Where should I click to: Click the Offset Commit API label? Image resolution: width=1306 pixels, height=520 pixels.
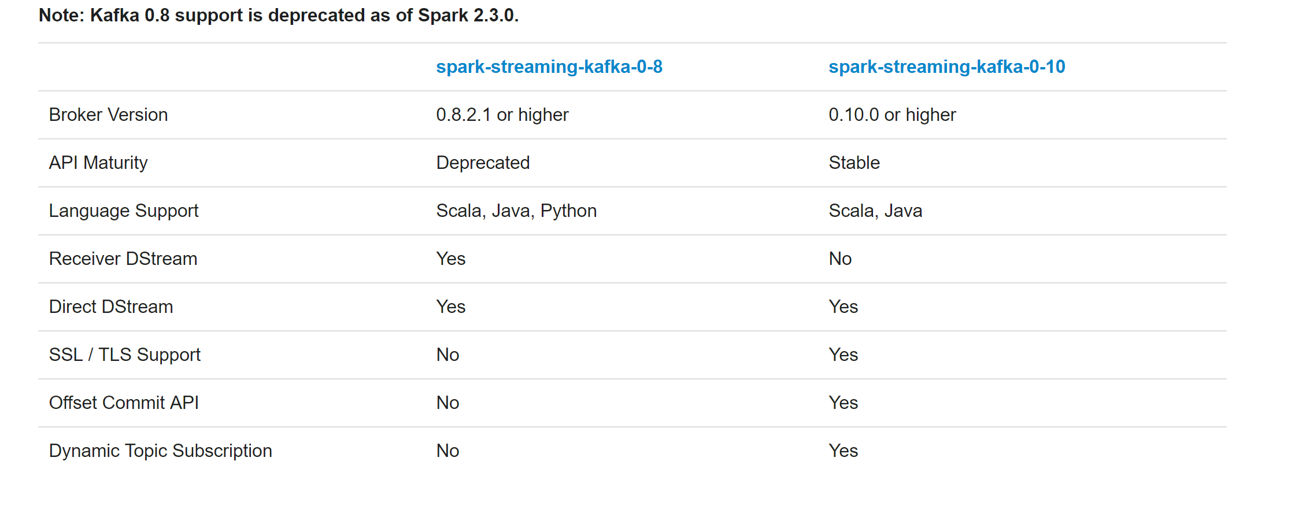124,403
